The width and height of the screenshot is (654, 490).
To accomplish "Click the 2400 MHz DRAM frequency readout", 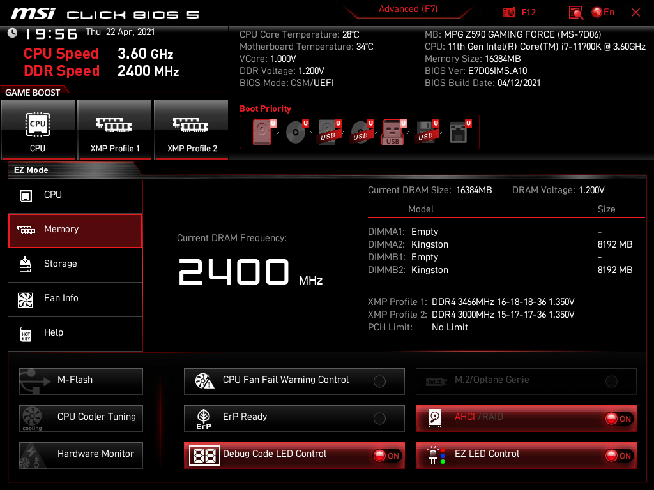I will (x=250, y=272).
